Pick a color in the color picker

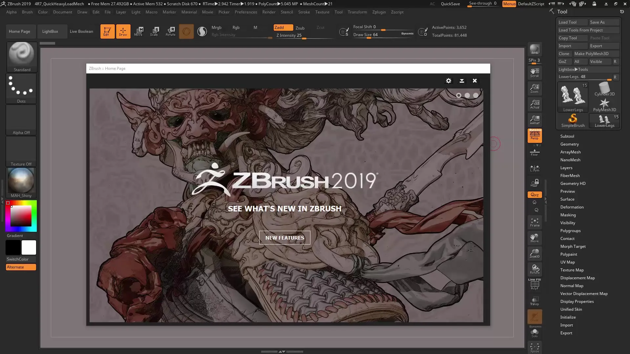pyautogui.click(x=21, y=216)
